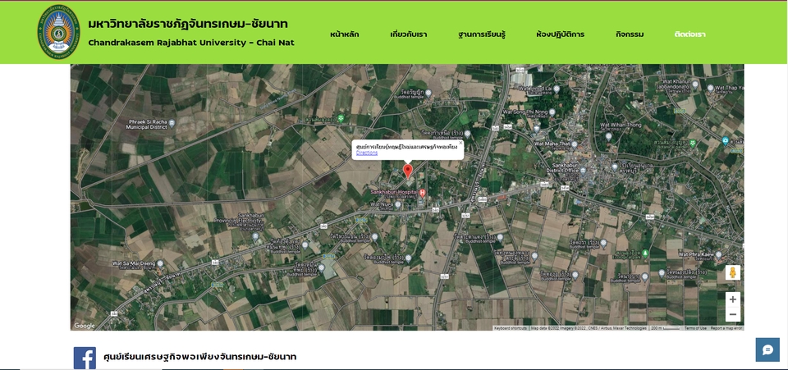Click the Google logo on the map
The width and height of the screenshot is (788, 370).
click(x=85, y=326)
